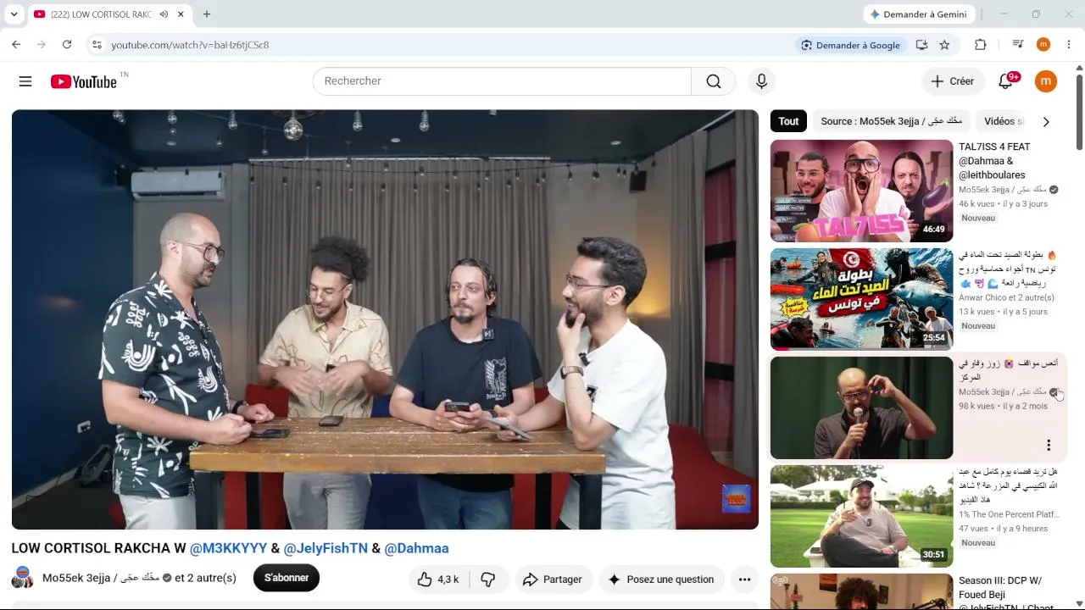Bookmark this page with the star
Viewport: 1085px width, 610px height.
point(944,45)
